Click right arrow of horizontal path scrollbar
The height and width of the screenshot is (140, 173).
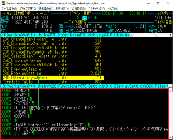point(171,35)
